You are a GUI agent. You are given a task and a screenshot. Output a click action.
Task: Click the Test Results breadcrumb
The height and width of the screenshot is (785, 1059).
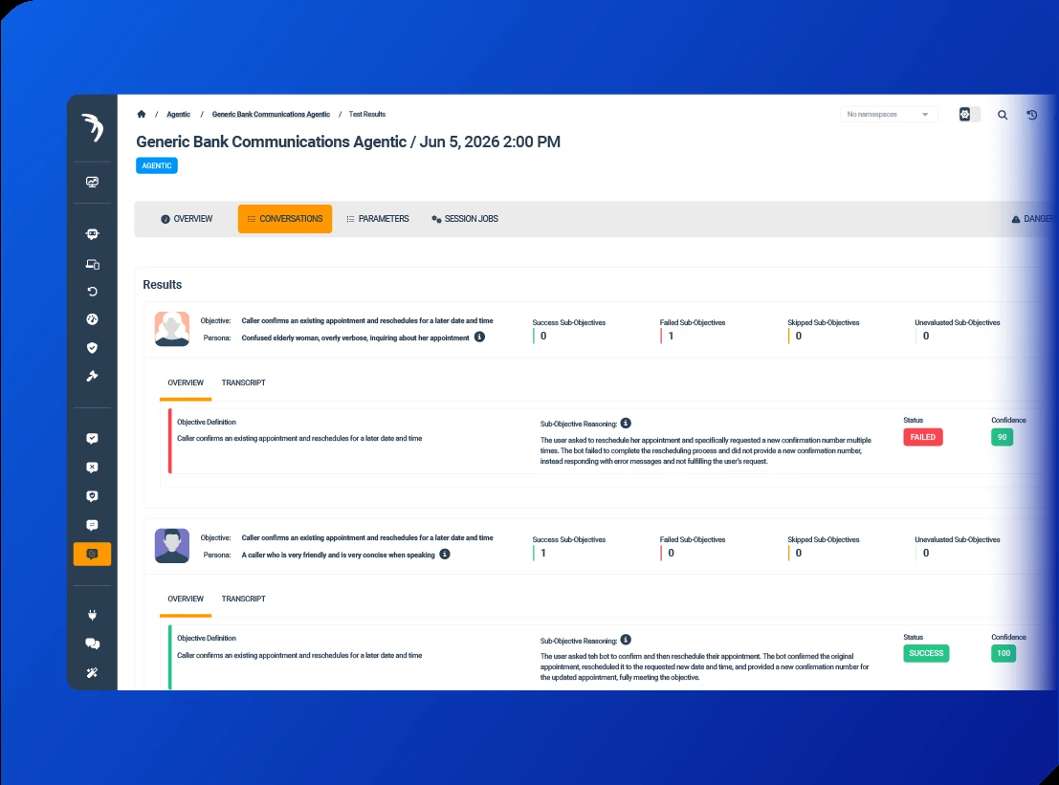point(366,115)
